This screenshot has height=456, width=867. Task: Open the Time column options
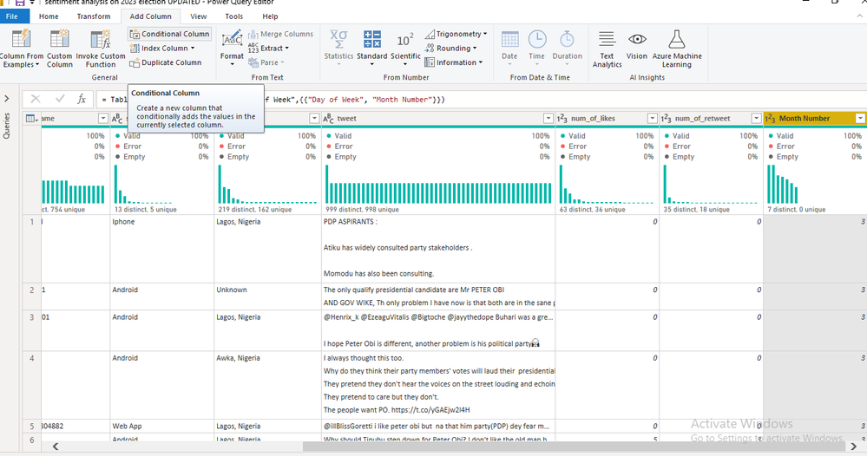click(536, 49)
